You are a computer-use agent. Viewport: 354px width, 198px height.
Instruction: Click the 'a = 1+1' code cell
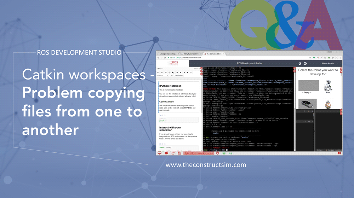(178, 120)
